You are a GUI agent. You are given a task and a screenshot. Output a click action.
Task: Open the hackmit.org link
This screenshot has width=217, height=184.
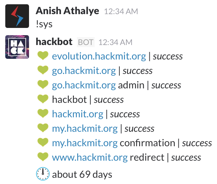pyautogui.click(x=77, y=114)
